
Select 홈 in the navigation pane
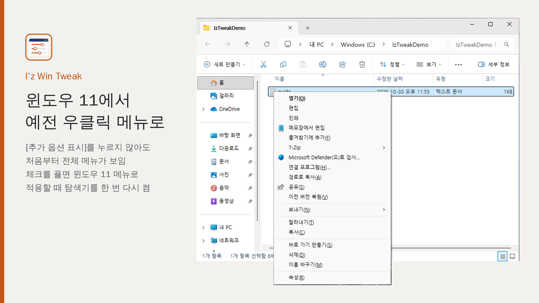point(225,83)
